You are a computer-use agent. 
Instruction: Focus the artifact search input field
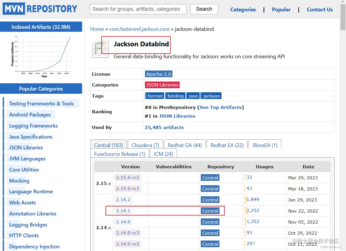click(x=138, y=9)
